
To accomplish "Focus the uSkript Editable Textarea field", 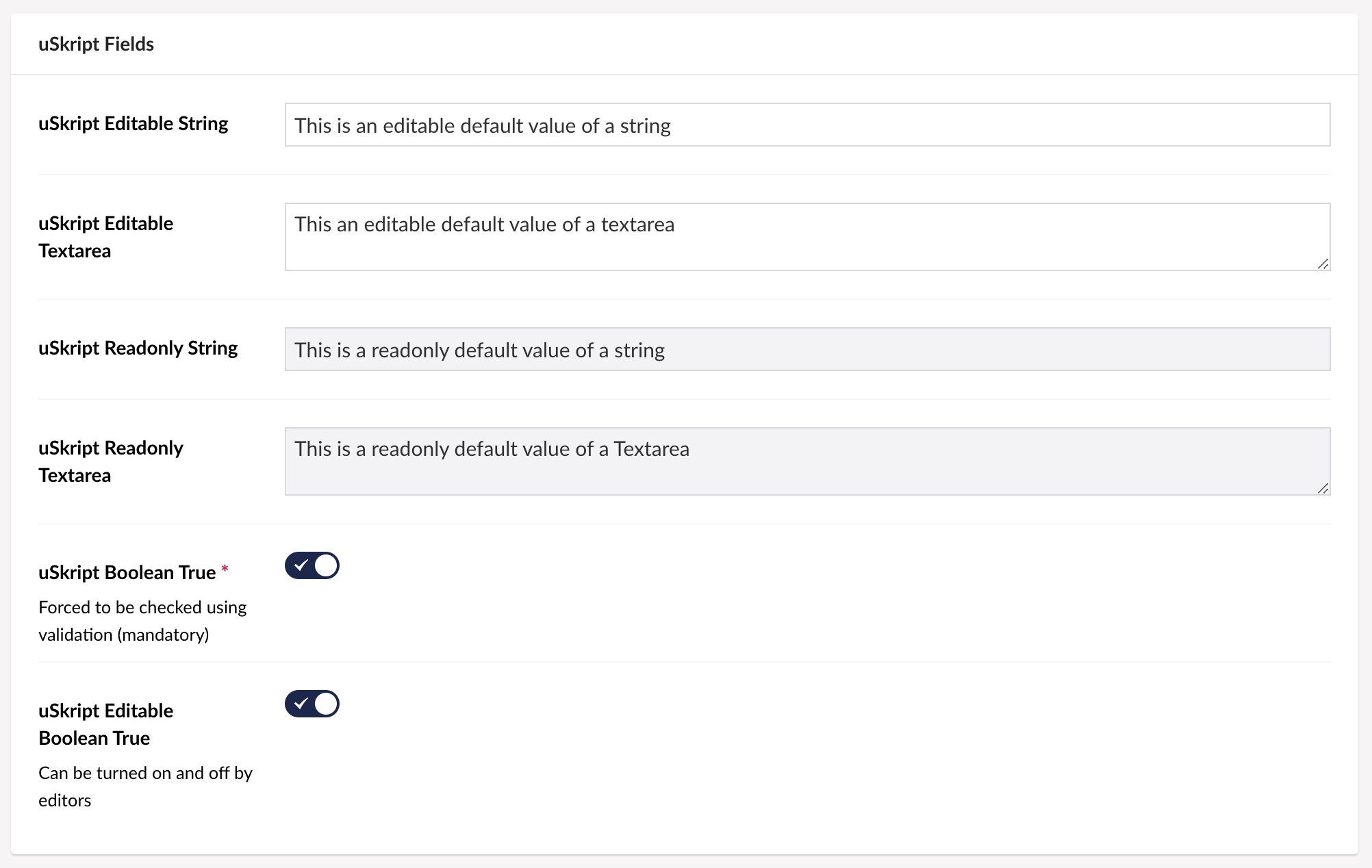I will tap(807, 237).
